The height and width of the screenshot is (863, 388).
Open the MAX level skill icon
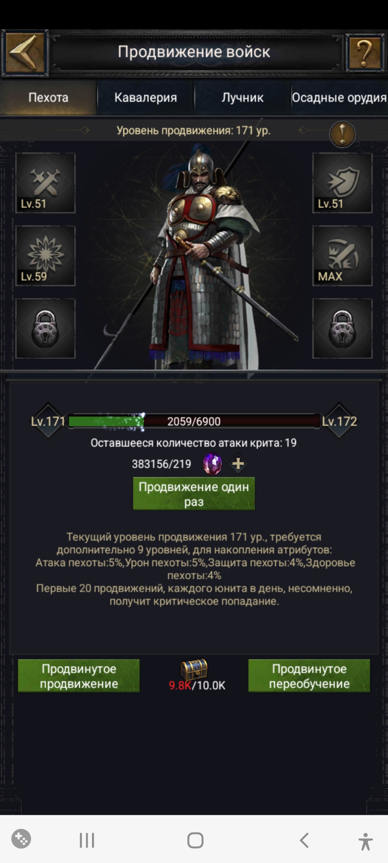pos(342,256)
